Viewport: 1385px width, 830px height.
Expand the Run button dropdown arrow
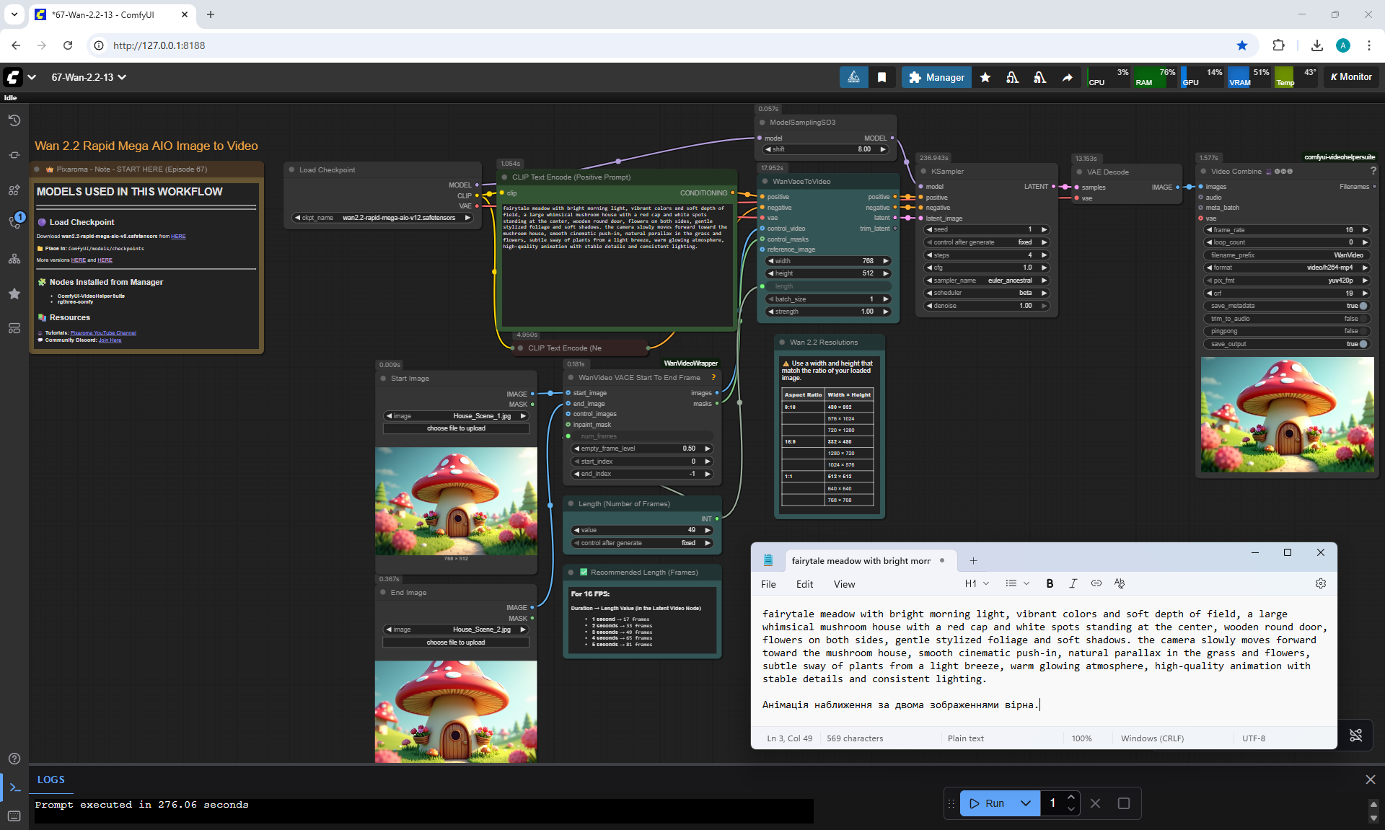point(1025,803)
